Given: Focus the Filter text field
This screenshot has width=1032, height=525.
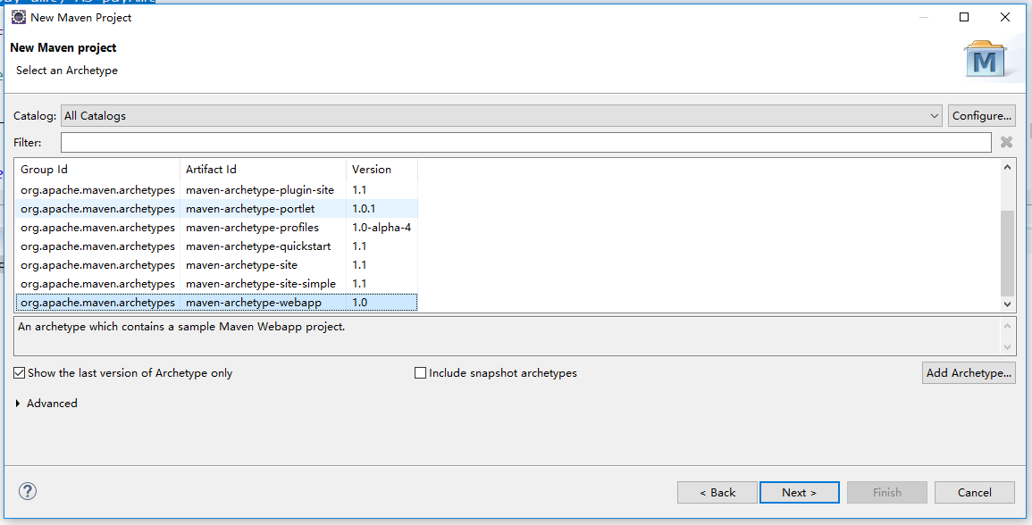Looking at the screenshot, I should pos(526,142).
